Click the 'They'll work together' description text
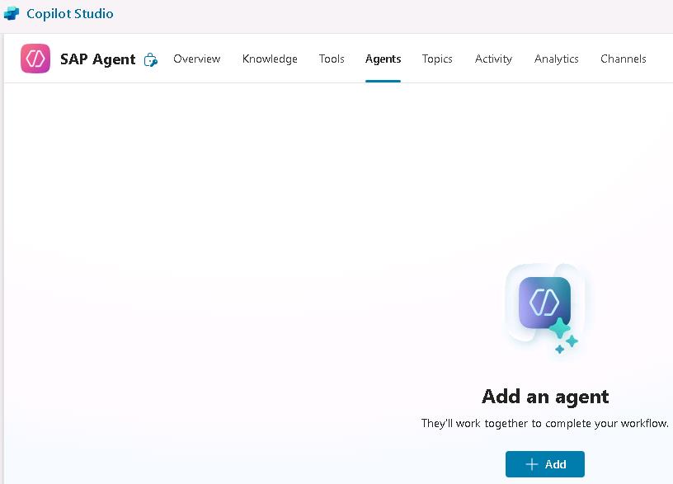 pos(544,424)
